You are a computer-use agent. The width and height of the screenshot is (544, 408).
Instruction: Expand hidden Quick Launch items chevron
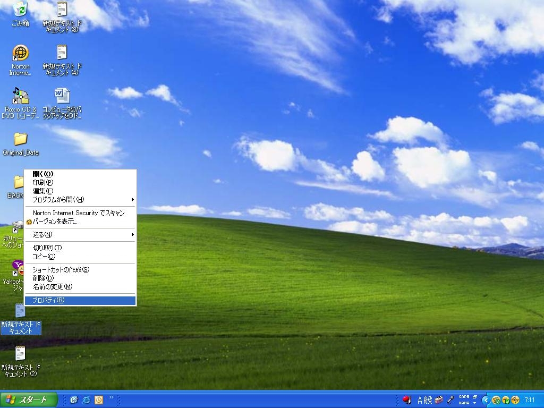point(112,397)
